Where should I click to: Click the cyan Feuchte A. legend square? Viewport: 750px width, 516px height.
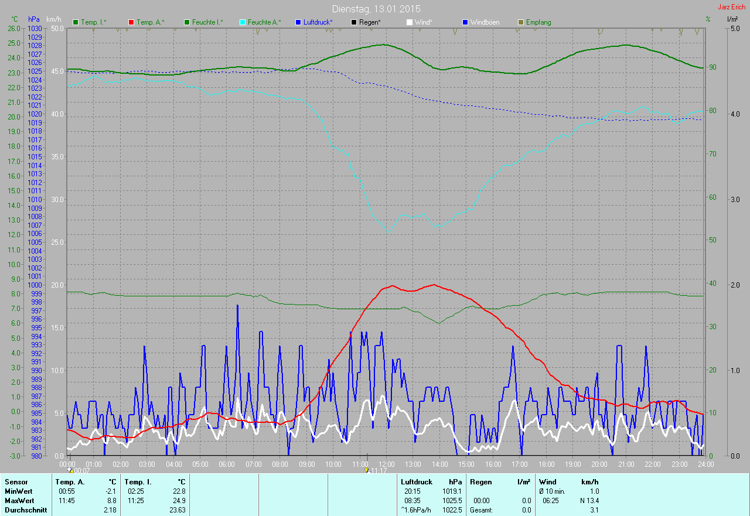coord(243,22)
